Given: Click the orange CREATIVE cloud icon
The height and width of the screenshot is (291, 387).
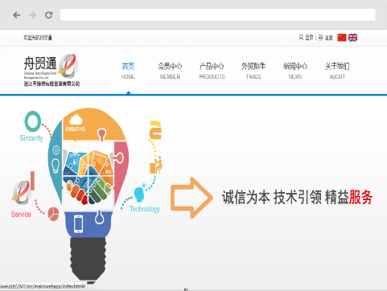Looking at the screenshot, I should [x=76, y=119].
